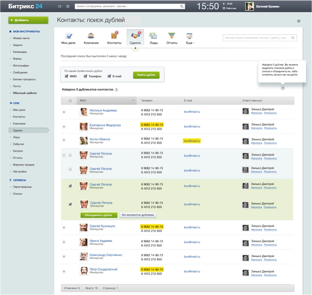Click the help icon next to duplicates count
The width and height of the screenshot is (312, 295).
click(117, 90)
